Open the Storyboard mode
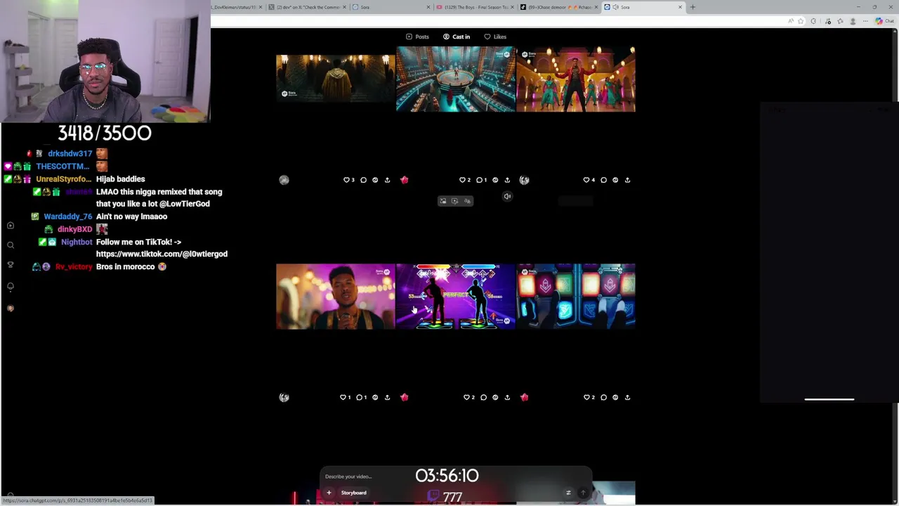 [353, 493]
